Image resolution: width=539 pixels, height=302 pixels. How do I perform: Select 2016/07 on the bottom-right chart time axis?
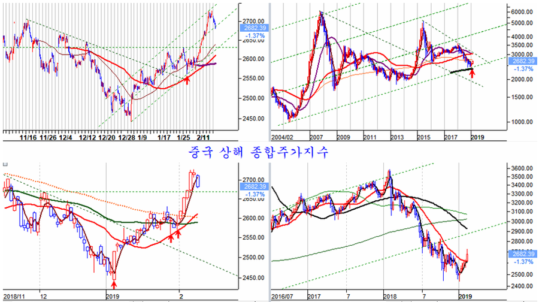(284, 296)
